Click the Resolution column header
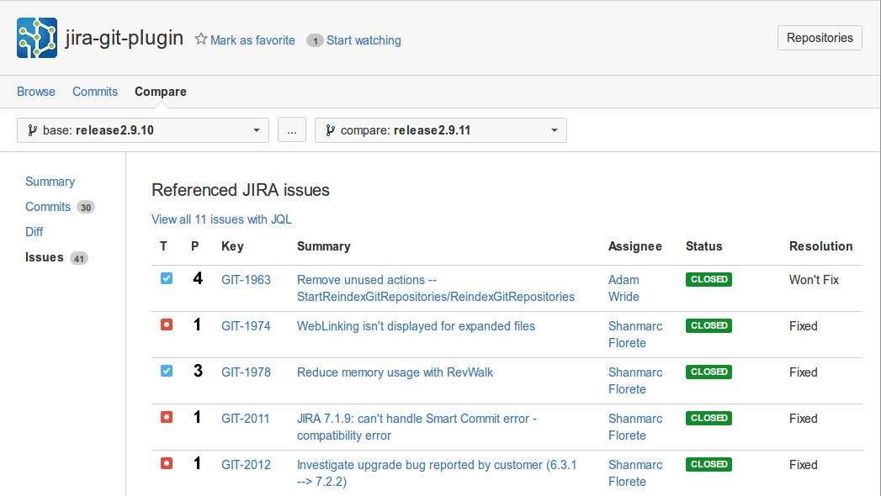The width and height of the screenshot is (881, 496). 821,246
